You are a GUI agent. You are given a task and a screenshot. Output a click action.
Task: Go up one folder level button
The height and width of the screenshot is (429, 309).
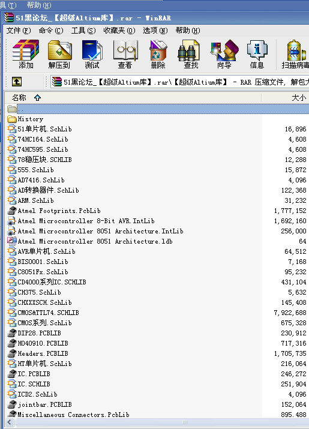(x=17, y=82)
